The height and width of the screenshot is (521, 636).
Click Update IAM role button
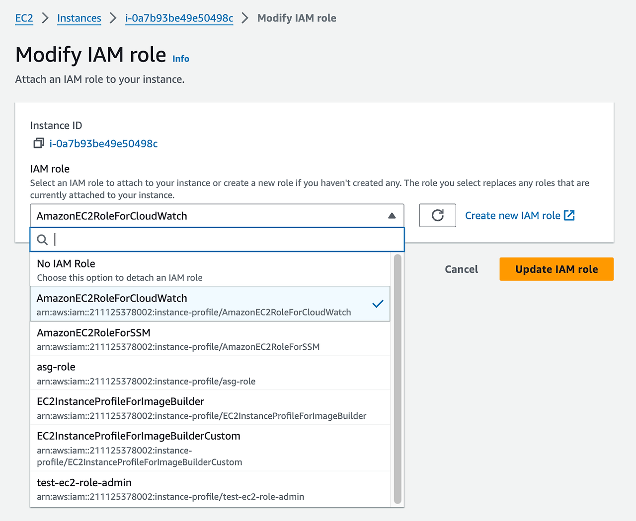coord(556,269)
